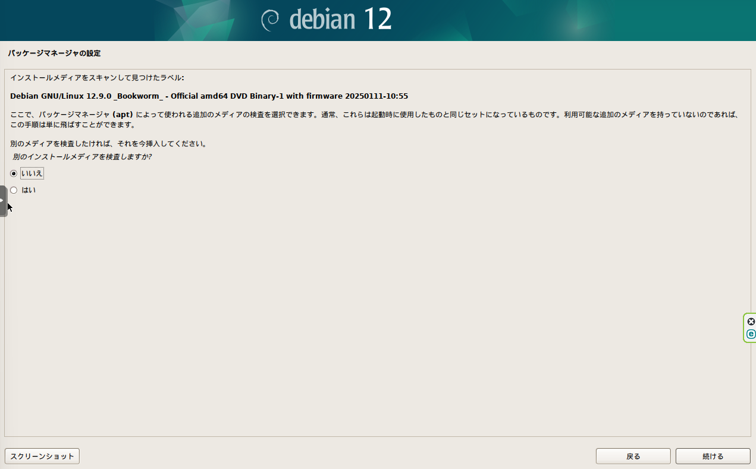Click the パッケージマネージャの設定 header
Viewport: 756px width, 469px height.
point(53,53)
